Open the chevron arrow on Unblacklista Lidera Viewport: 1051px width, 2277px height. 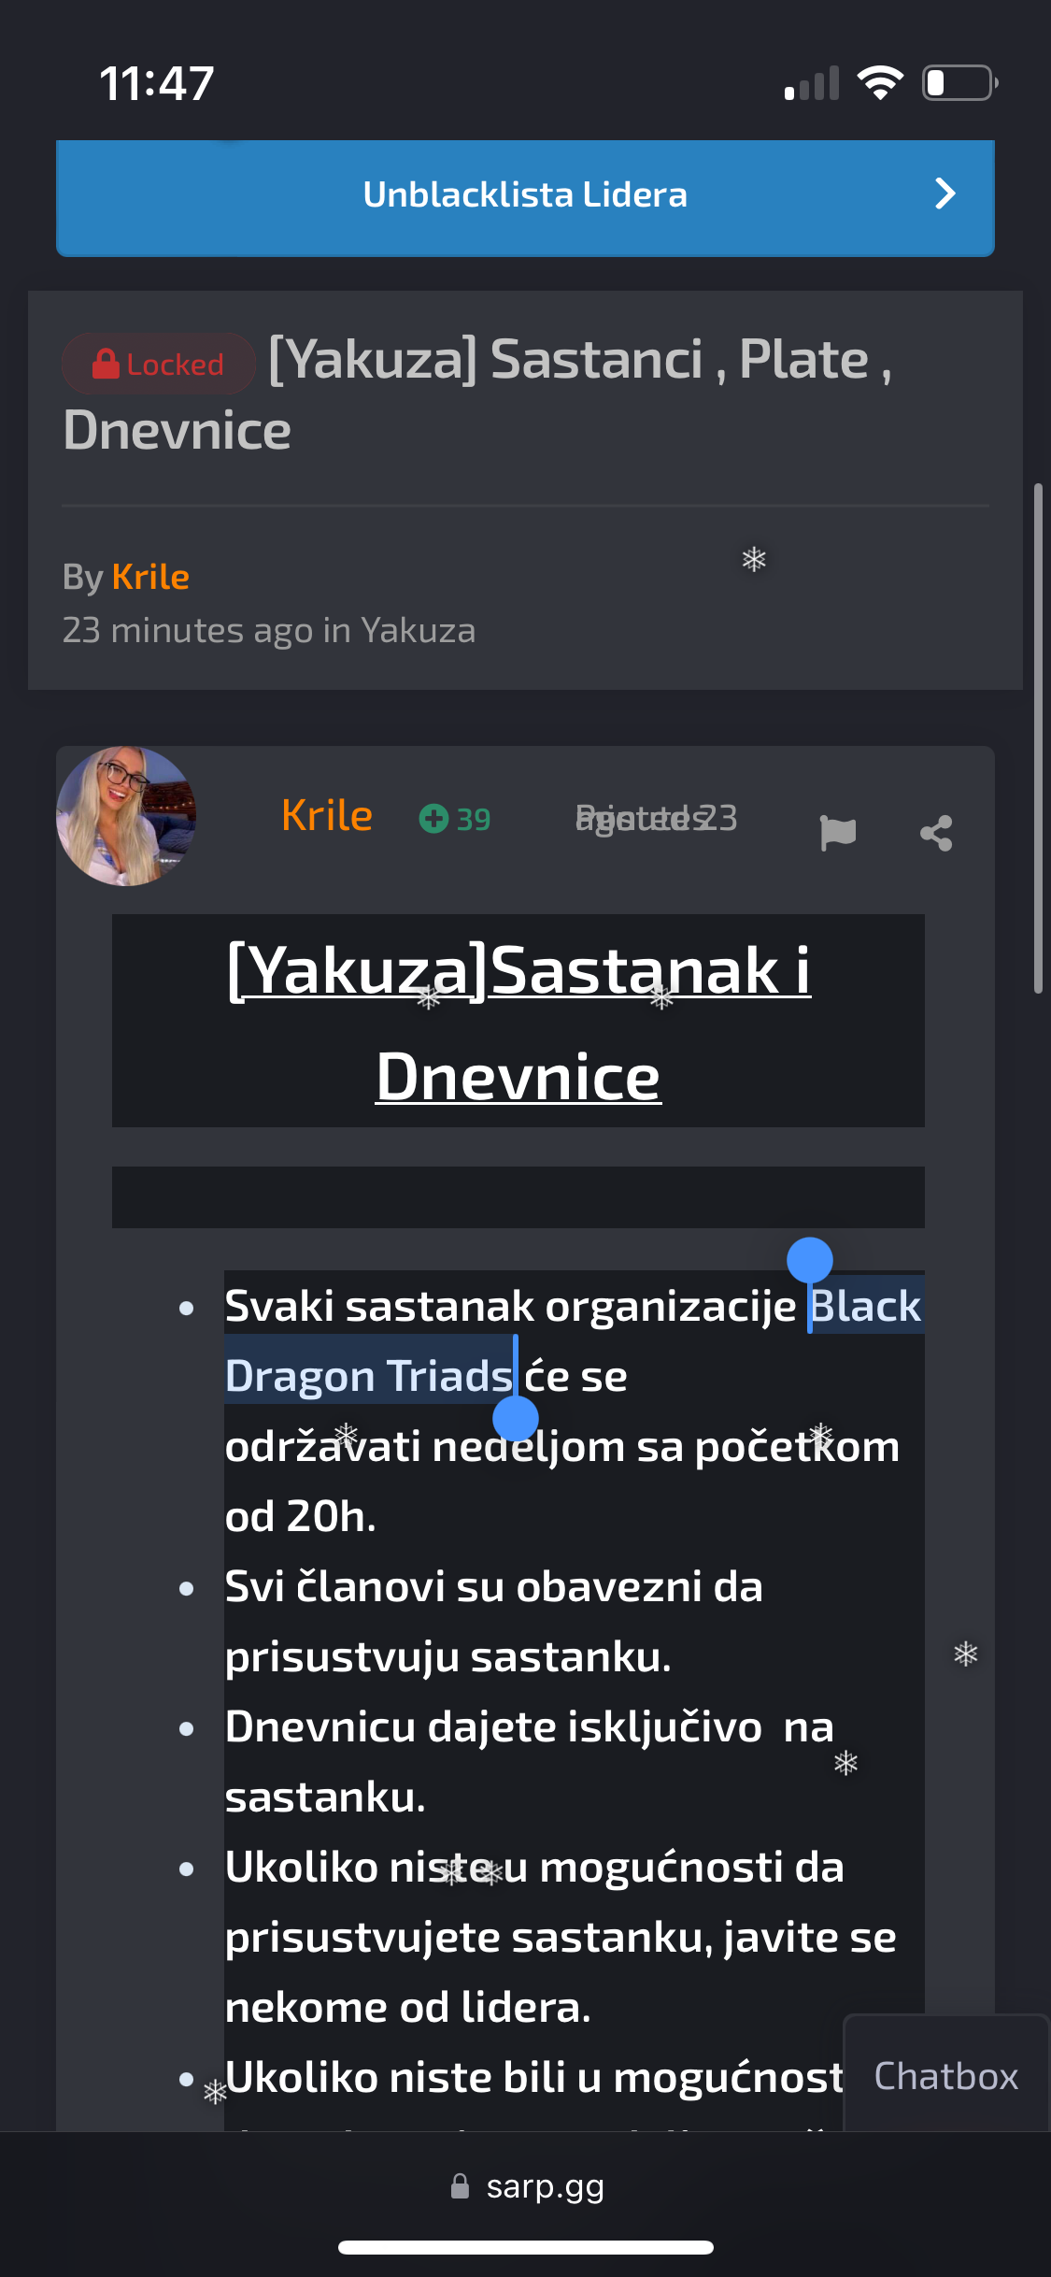click(945, 193)
